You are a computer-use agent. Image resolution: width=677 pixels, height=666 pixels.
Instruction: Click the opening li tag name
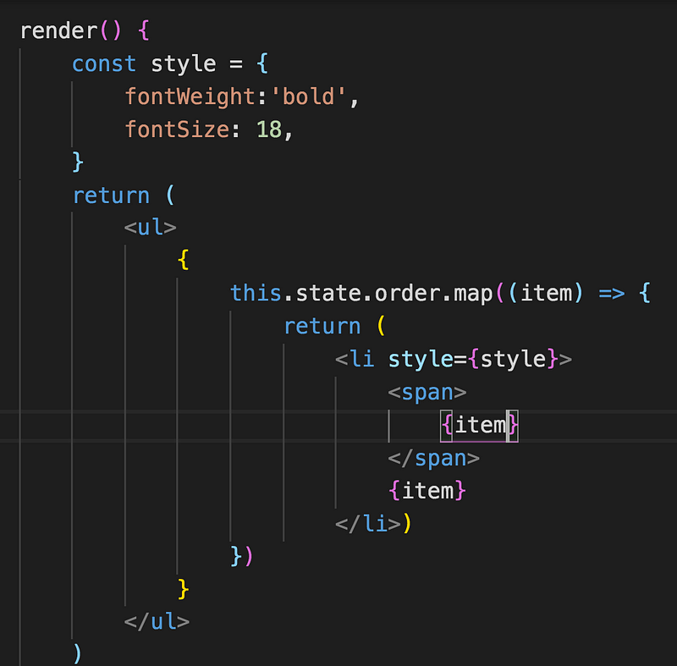(361, 359)
